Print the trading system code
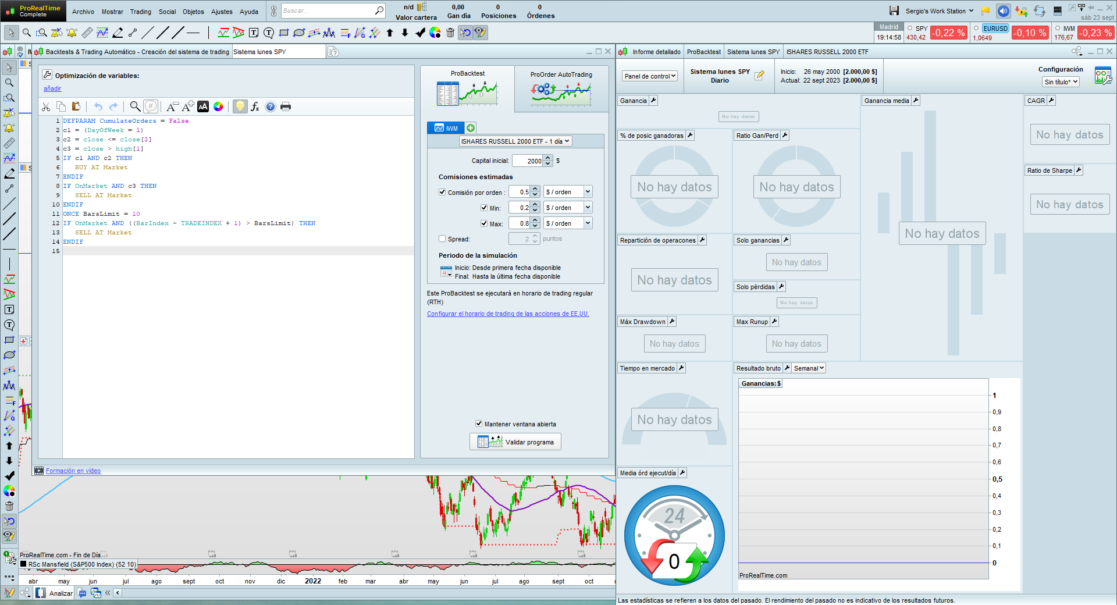Image resolution: width=1117 pixels, height=605 pixels. (x=286, y=106)
